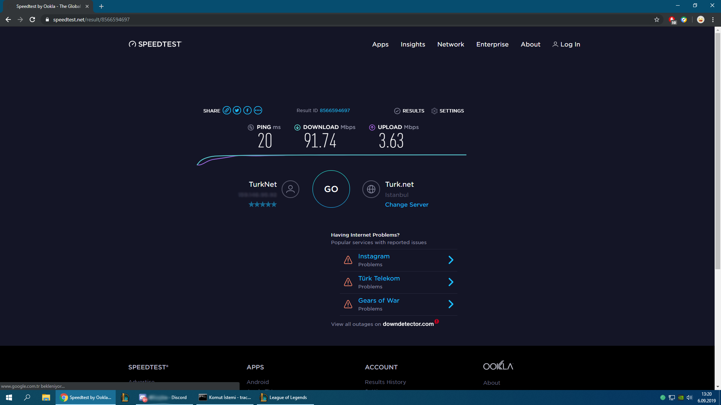Image resolution: width=721 pixels, height=405 pixels.
Task: Open the Apps menu
Action: (x=380, y=44)
